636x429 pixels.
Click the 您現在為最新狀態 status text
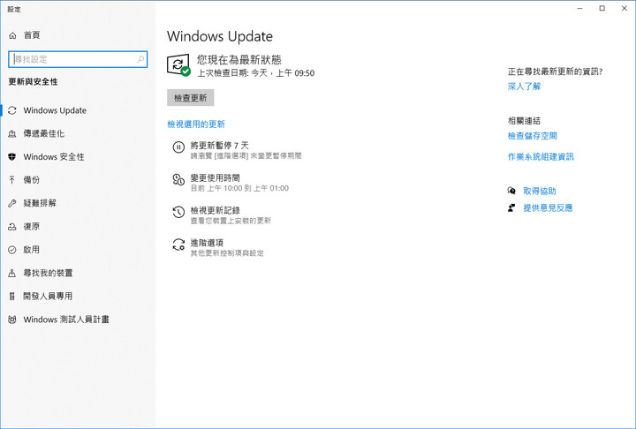(239, 60)
